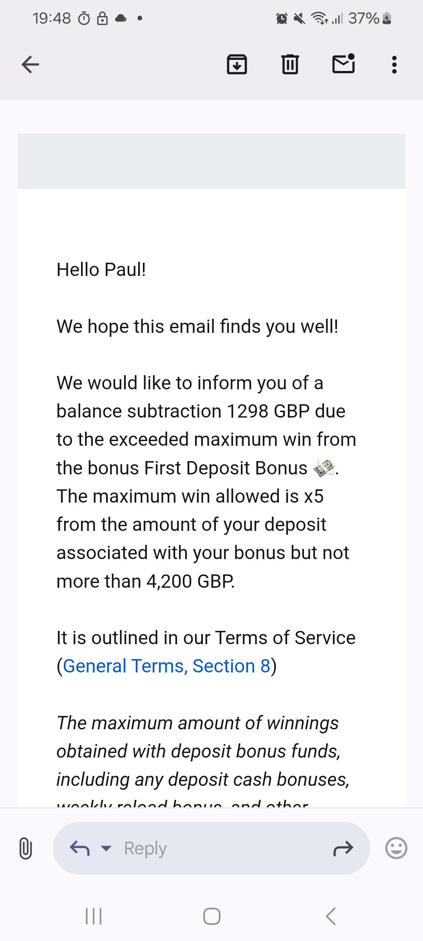Go back to the inbox list
Image resolution: width=423 pixels, height=941 pixels.
click(30, 64)
